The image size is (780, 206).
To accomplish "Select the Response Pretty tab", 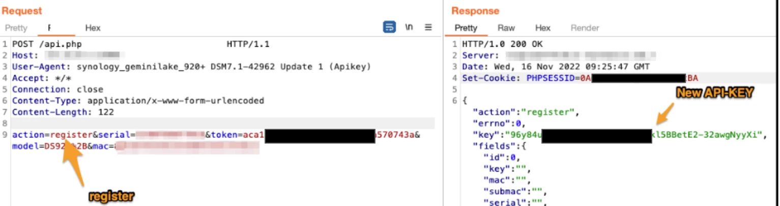I will (466, 28).
